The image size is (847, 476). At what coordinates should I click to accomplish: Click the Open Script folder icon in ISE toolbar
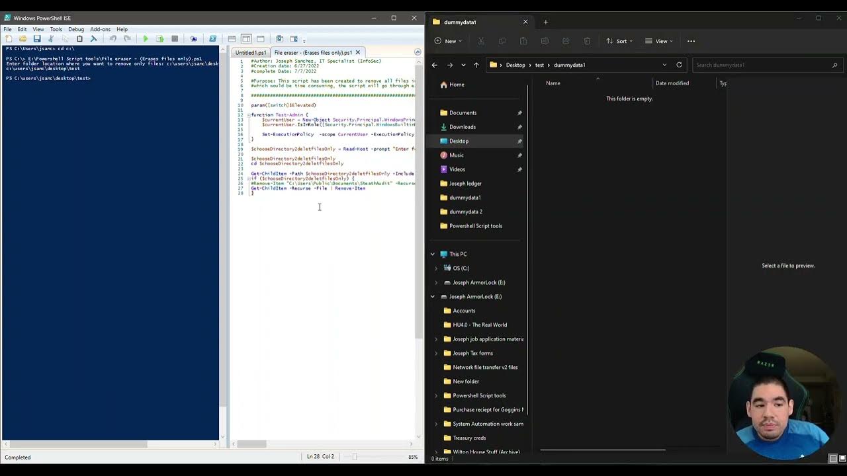click(x=22, y=39)
